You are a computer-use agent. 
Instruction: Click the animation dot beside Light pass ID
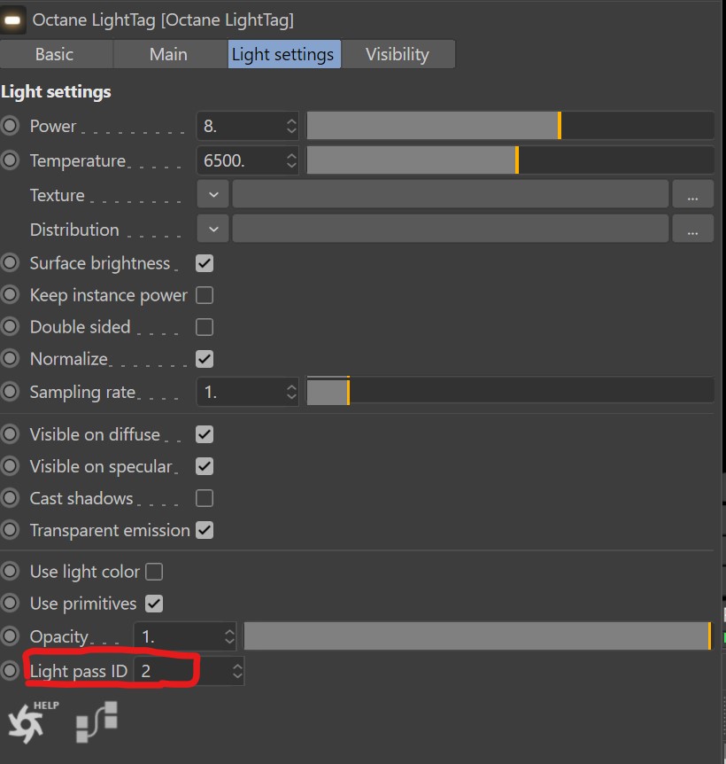(x=10, y=670)
